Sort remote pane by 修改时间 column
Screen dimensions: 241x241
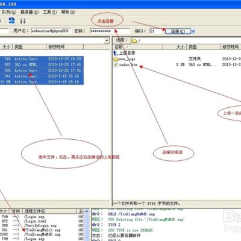[231, 47]
